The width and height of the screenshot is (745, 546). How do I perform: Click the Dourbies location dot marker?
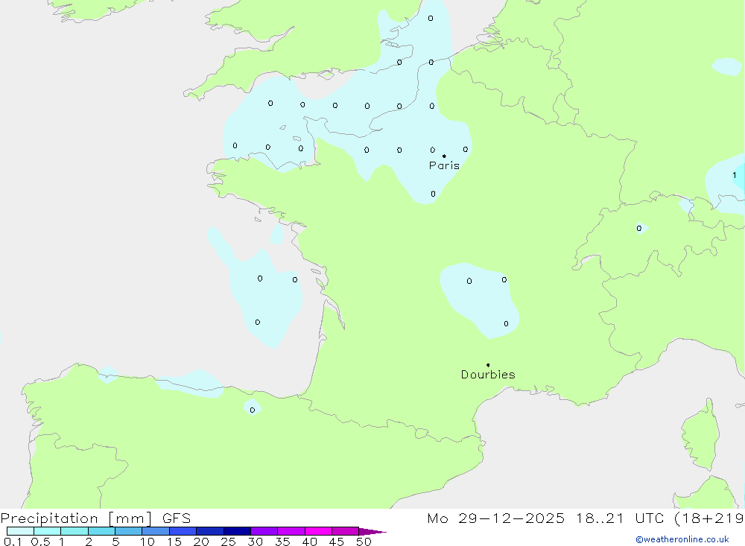point(488,365)
